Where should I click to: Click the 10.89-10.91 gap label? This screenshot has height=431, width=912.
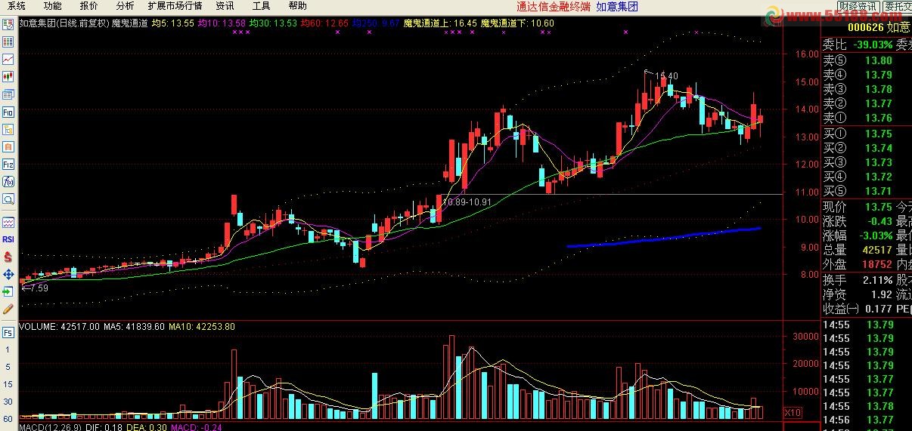[x=467, y=202]
